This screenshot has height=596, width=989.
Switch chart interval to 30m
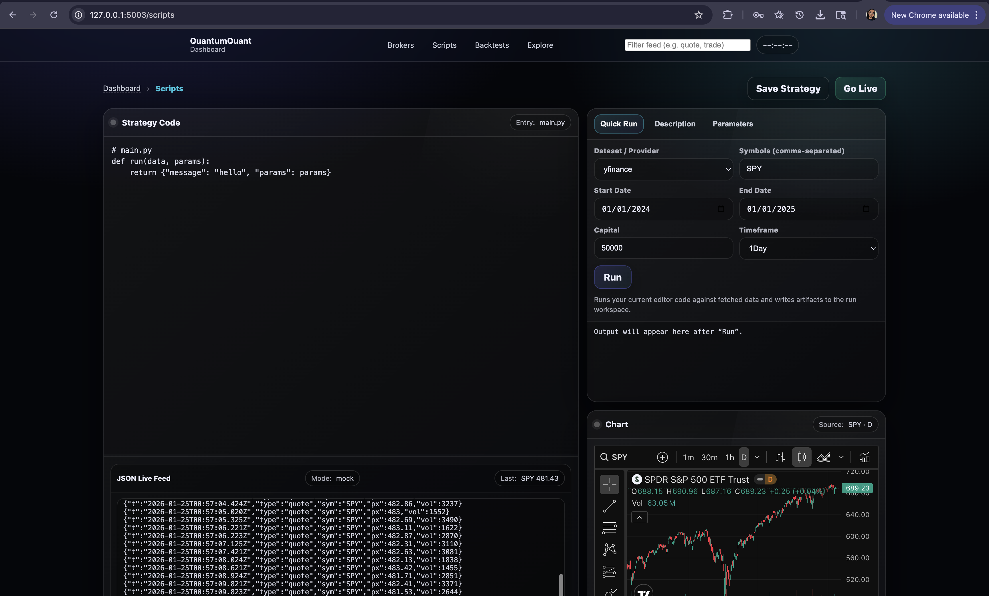coord(709,457)
